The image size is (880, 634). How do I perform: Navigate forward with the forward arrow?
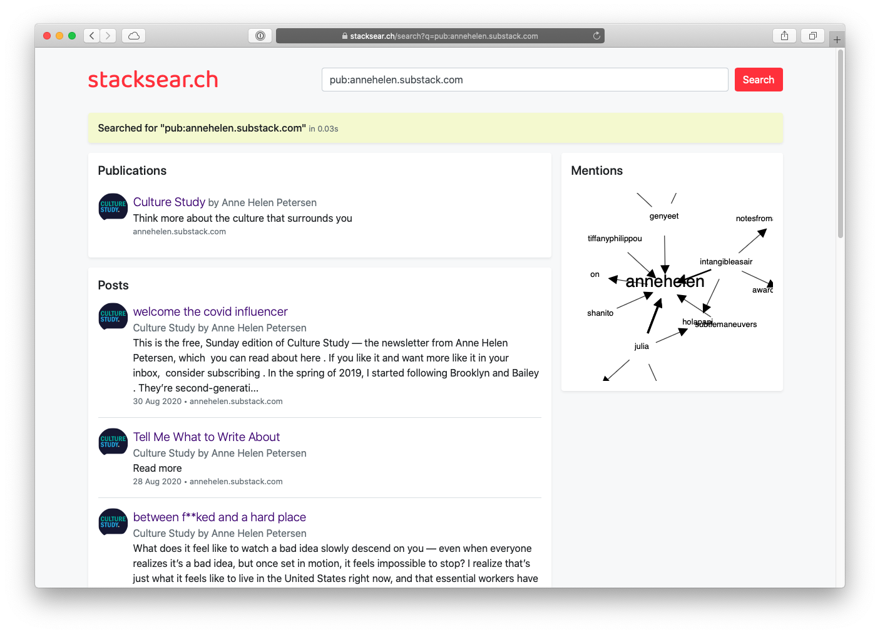pos(108,36)
